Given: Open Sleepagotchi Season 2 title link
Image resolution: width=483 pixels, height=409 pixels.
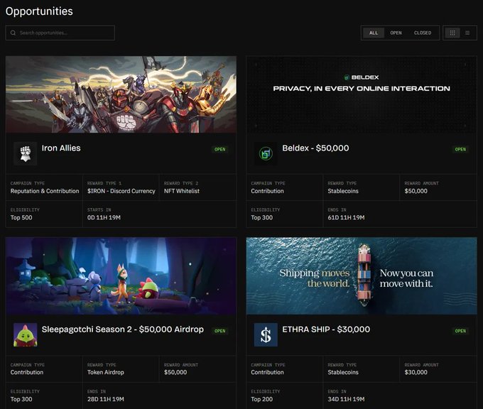Looking at the screenshot, I should (123, 329).
